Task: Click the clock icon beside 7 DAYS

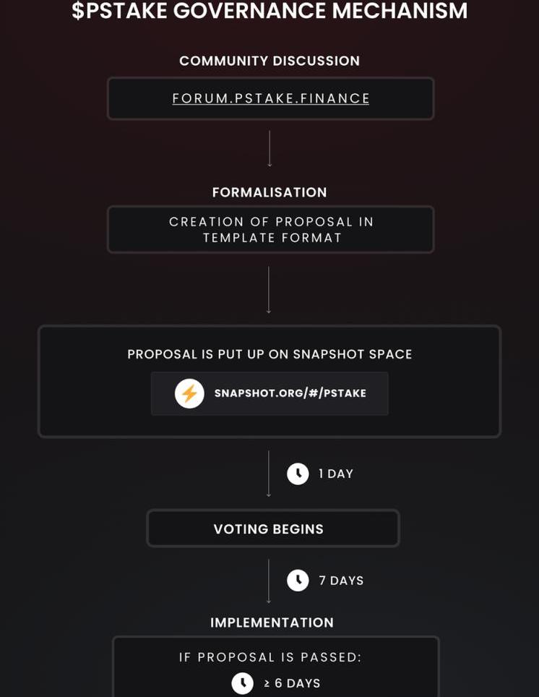Action: click(x=298, y=581)
